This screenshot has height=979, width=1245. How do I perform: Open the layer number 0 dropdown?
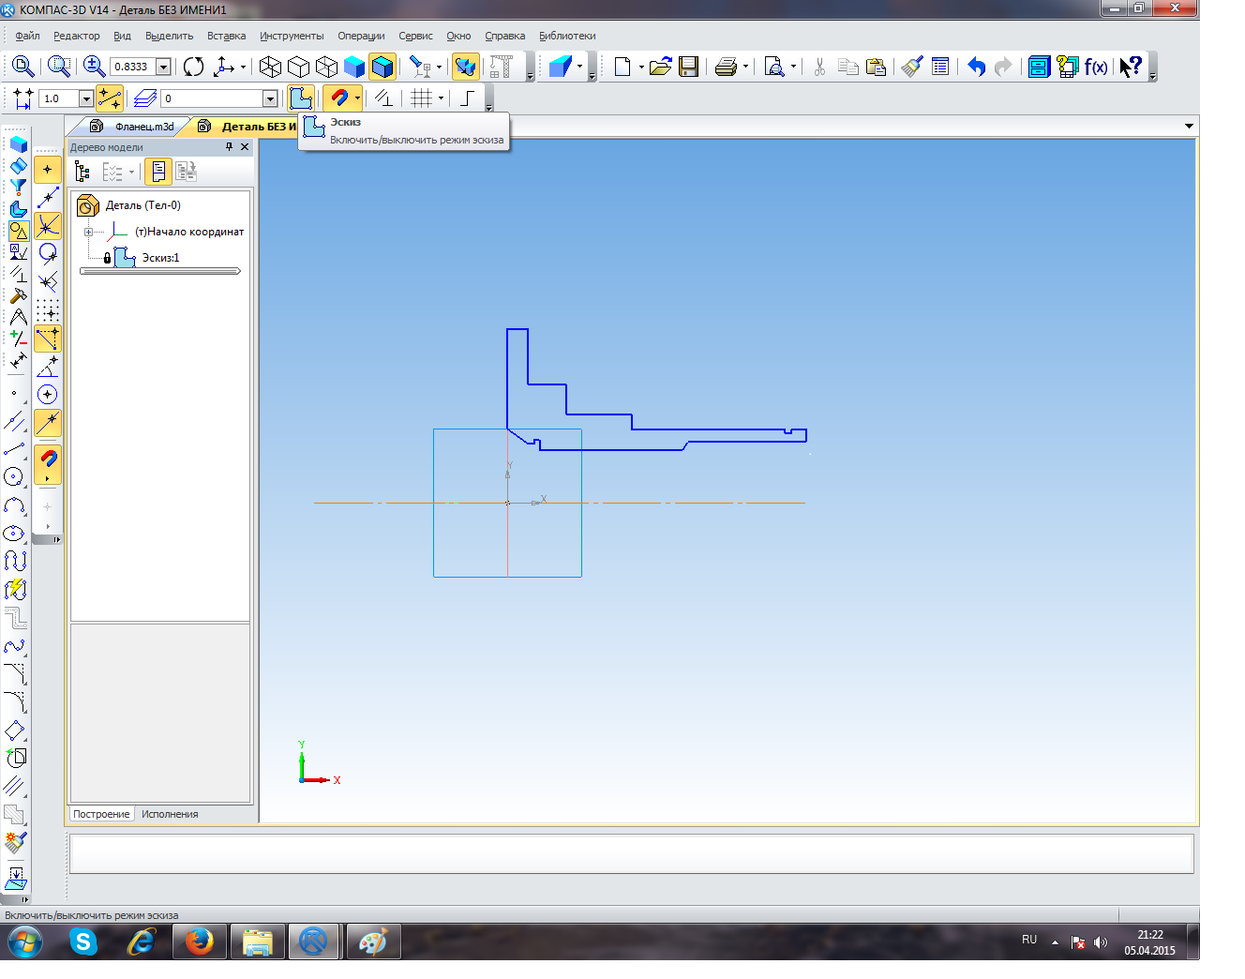[x=270, y=98]
